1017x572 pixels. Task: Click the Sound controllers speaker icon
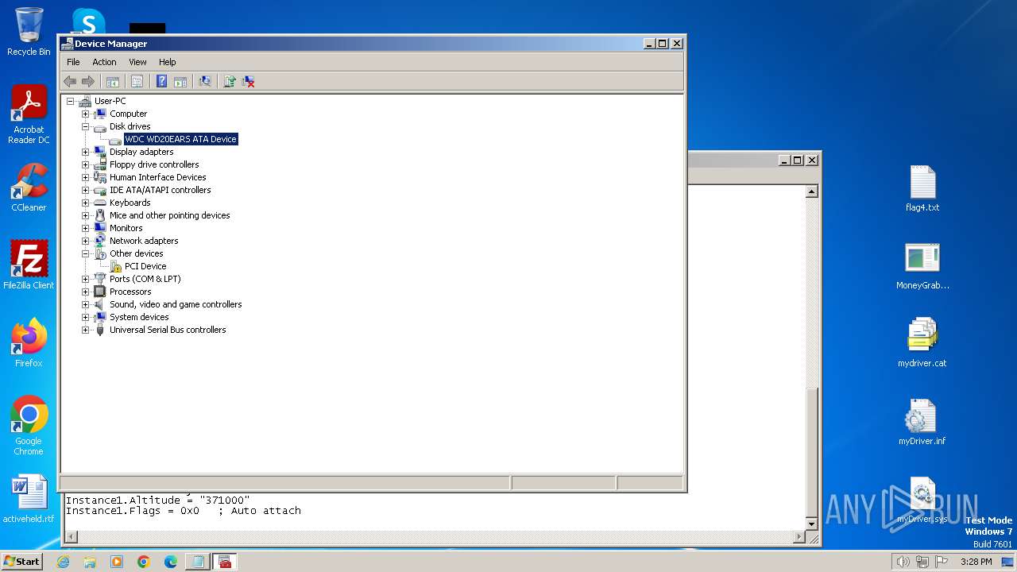click(100, 304)
